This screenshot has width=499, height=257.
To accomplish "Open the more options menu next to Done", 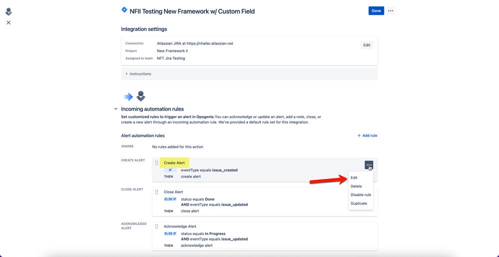I will (x=390, y=11).
